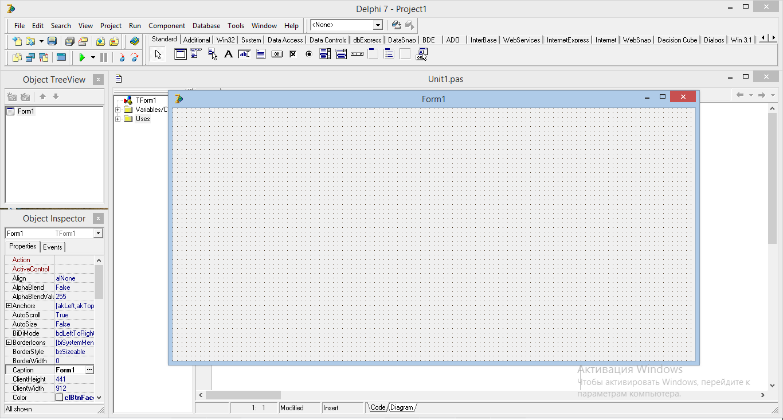
Task: Select the ActionList component icon
Action: [x=422, y=55]
